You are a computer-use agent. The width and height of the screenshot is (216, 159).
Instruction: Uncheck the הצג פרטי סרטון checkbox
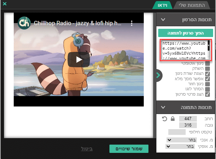(x=207, y=94)
